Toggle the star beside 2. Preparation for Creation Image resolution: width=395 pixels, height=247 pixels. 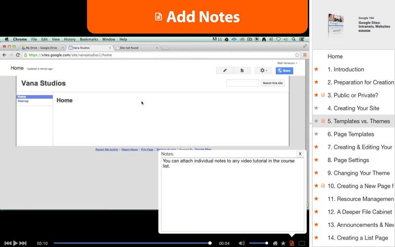pos(316,82)
